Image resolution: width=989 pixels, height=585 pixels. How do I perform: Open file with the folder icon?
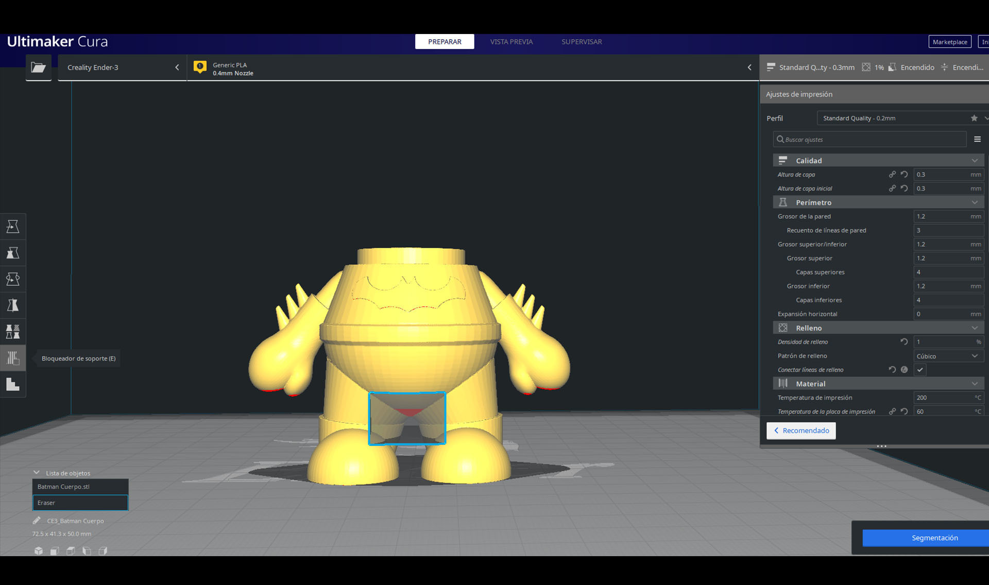coord(38,67)
